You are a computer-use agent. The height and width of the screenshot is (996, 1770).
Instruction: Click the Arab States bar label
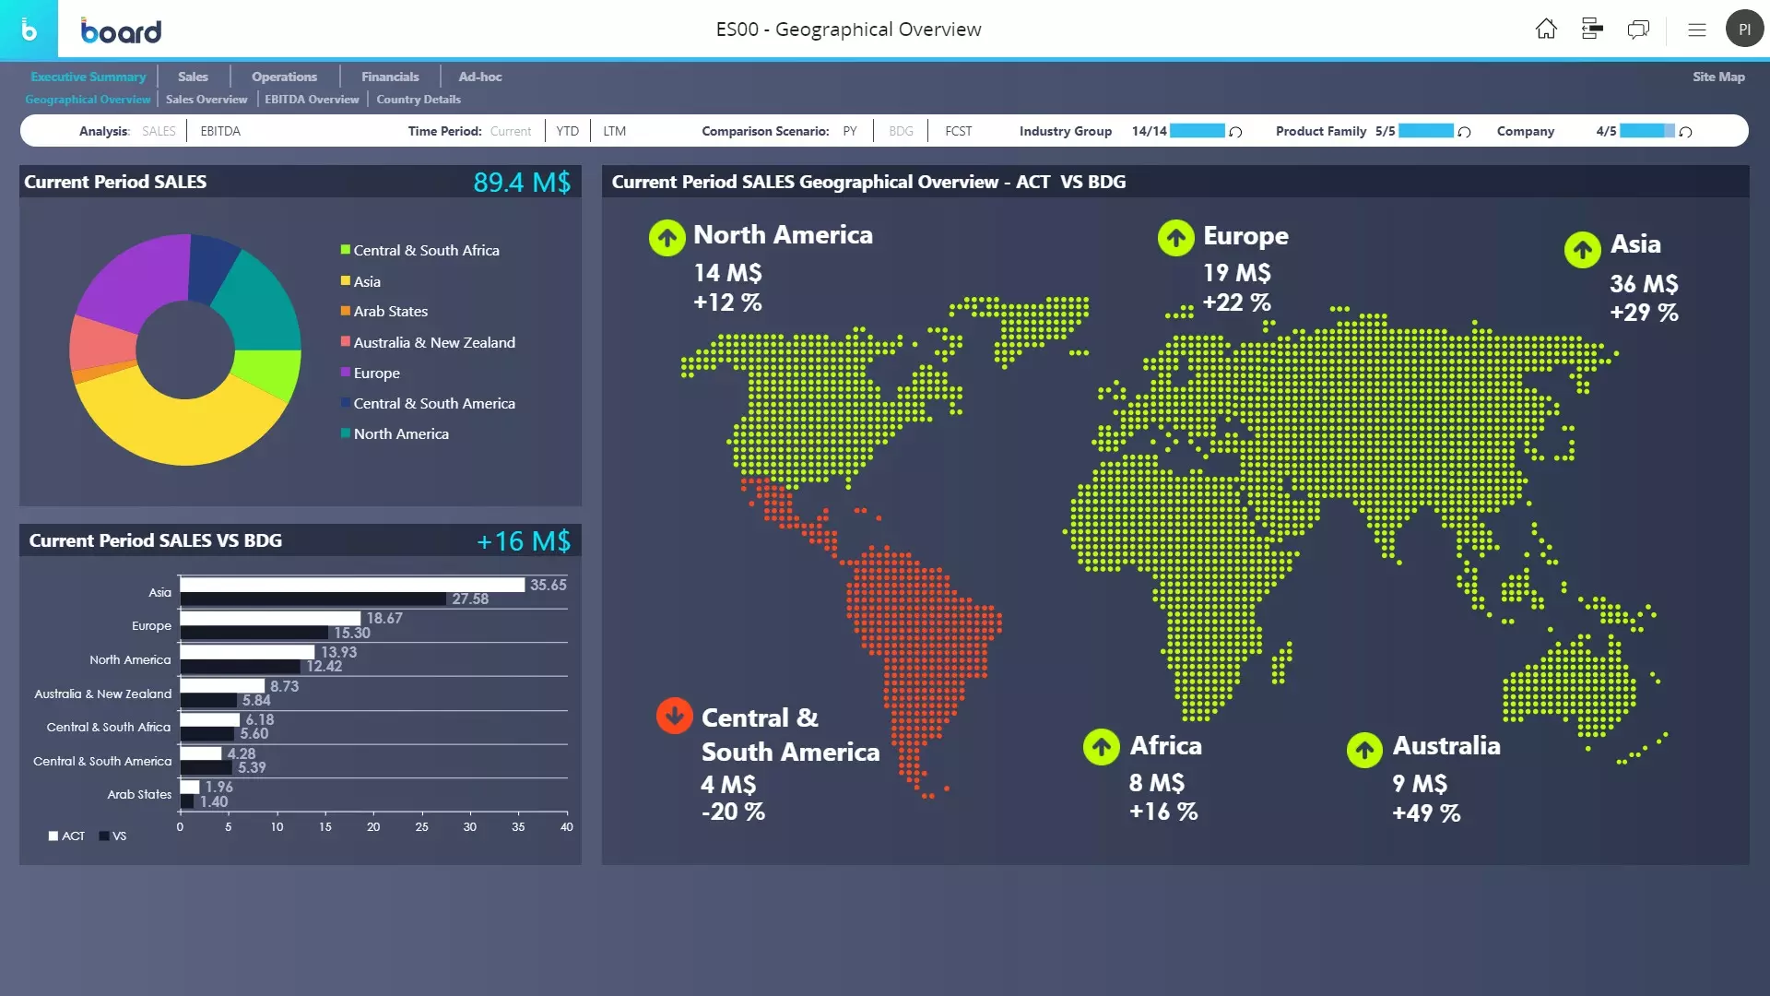pyautogui.click(x=139, y=795)
